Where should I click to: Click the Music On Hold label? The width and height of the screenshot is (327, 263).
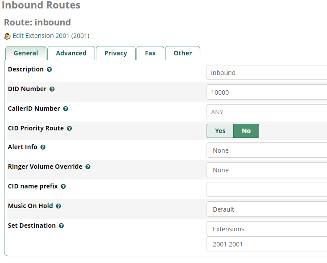pyautogui.click(x=30, y=206)
